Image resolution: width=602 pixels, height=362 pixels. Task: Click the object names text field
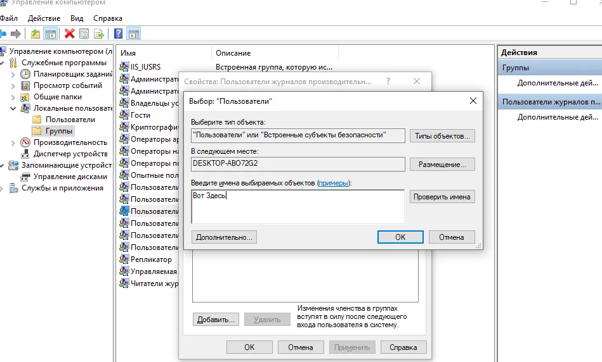pyautogui.click(x=298, y=206)
